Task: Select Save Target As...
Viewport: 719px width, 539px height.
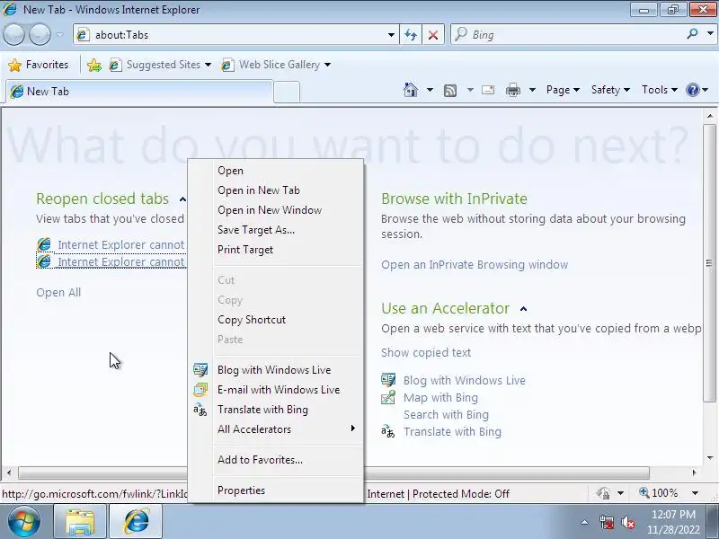Action: point(288,230)
